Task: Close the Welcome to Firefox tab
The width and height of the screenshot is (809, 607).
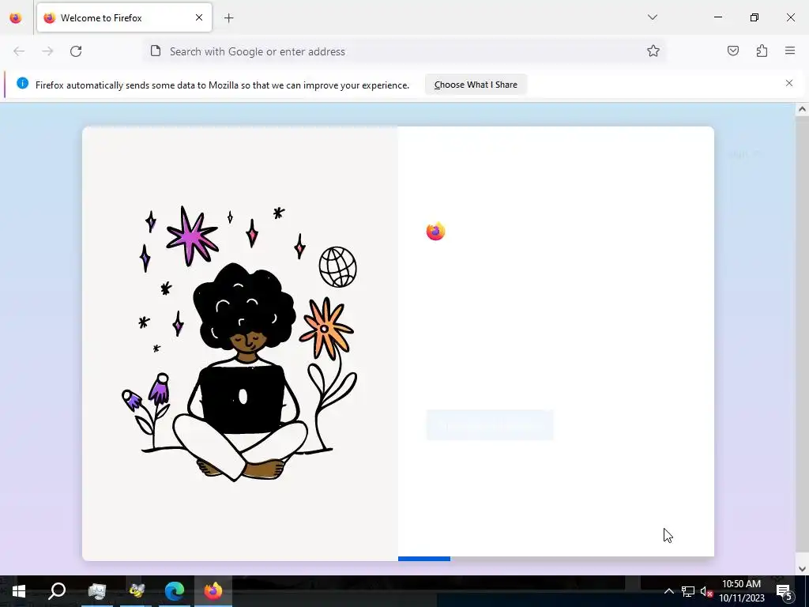Action: coord(199,17)
